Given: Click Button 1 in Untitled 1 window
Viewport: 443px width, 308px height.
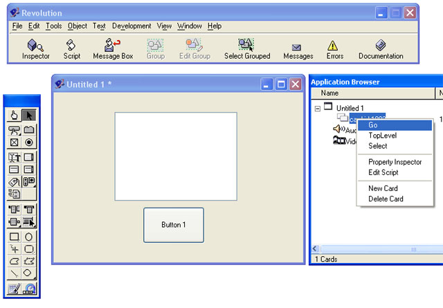Looking at the screenshot, I should [x=174, y=225].
